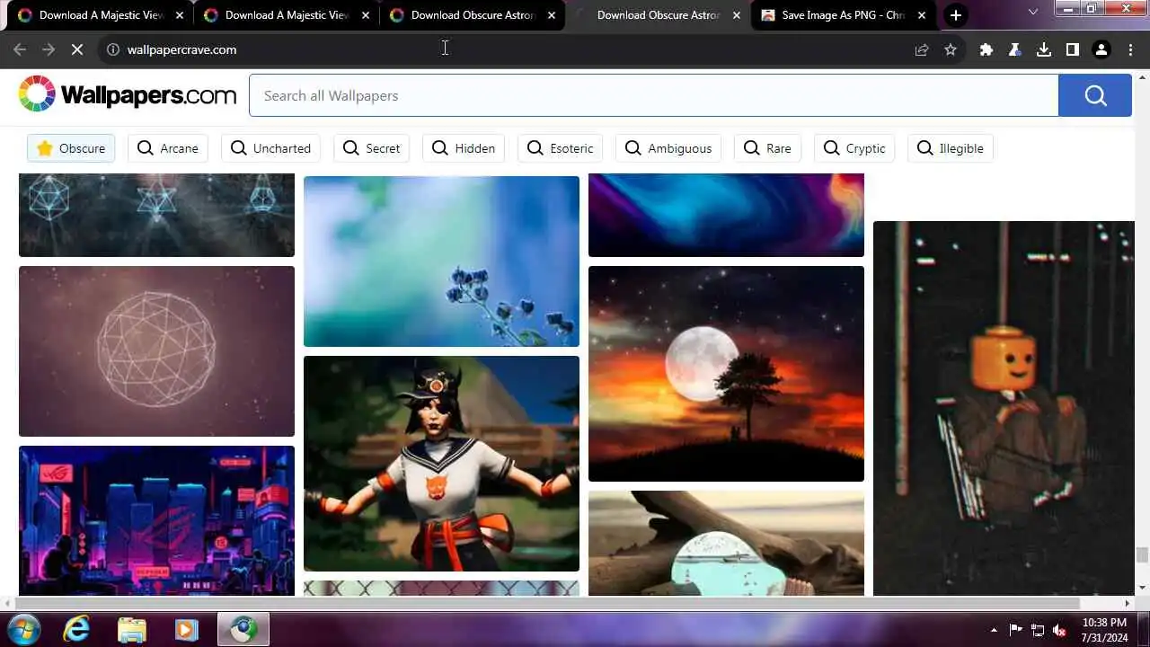The width and height of the screenshot is (1150, 647).
Task: Select the Hidden search tag
Action: click(464, 148)
